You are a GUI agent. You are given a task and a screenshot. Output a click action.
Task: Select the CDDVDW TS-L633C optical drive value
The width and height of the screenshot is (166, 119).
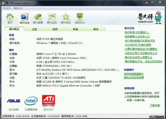click(x=61, y=78)
